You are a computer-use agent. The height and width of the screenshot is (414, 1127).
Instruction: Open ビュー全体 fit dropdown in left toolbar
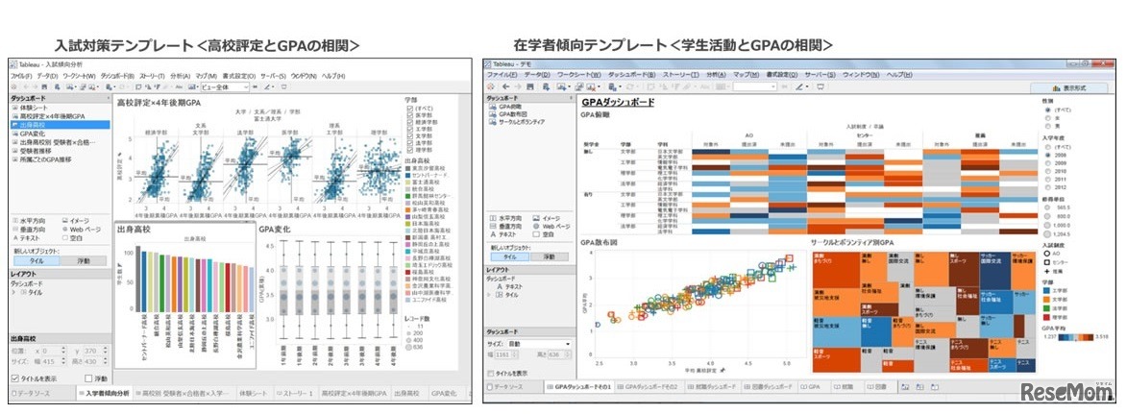pos(225,87)
